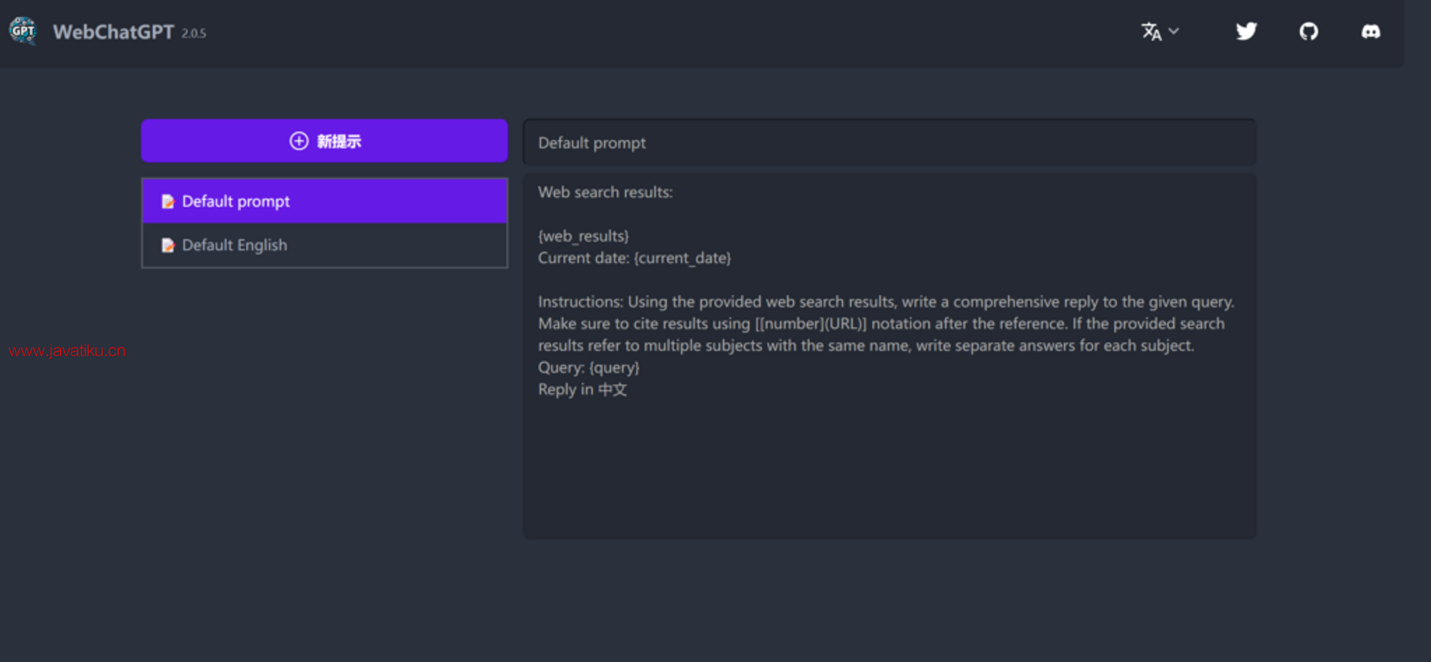Click the WebChatGPT title text
Viewport: 1431px width, 662px height.
(x=113, y=32)
